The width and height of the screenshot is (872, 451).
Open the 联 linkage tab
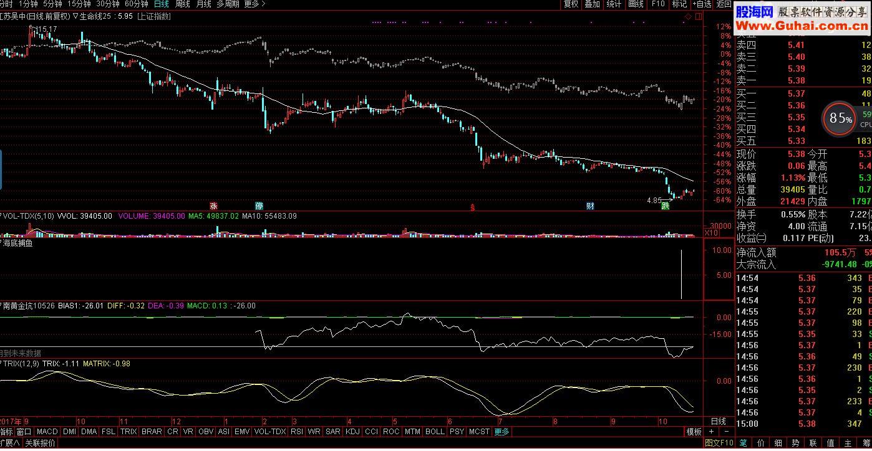(x=813, y=443)
